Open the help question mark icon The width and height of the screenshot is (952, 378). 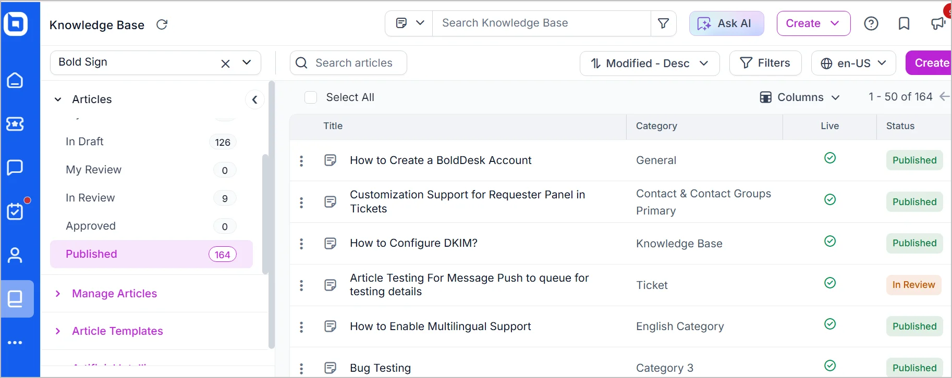(x=871, y=23)
